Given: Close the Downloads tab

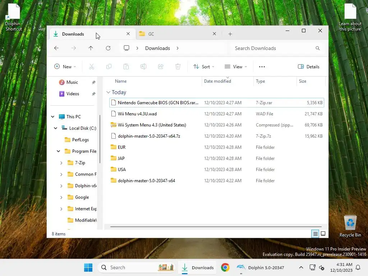Looking at the screenshot, I should point(128,34).
